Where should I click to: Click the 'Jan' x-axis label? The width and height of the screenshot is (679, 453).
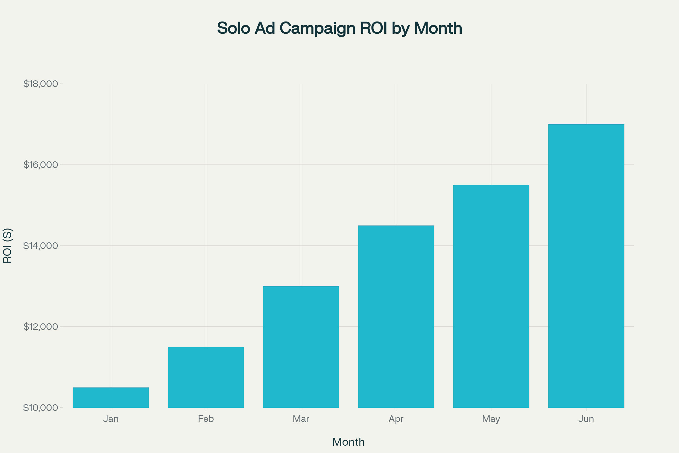click(111, 419)
